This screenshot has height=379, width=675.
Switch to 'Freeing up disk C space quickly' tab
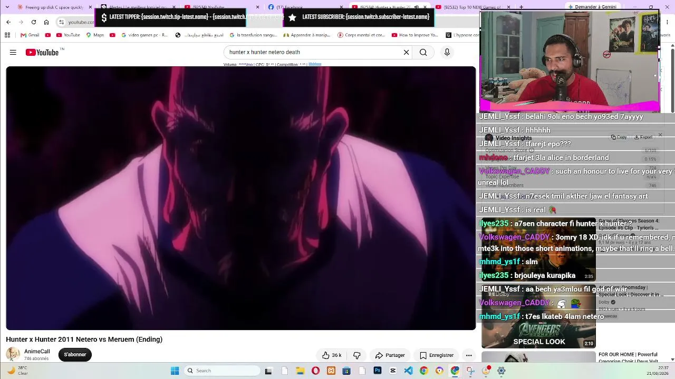pyautogui.click(x=50, y=7)
